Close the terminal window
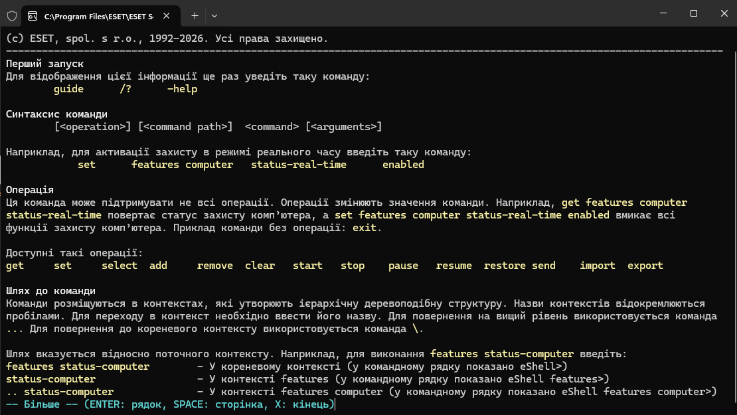The height and width of the screenshot is (415, 737). pos(724,13)
